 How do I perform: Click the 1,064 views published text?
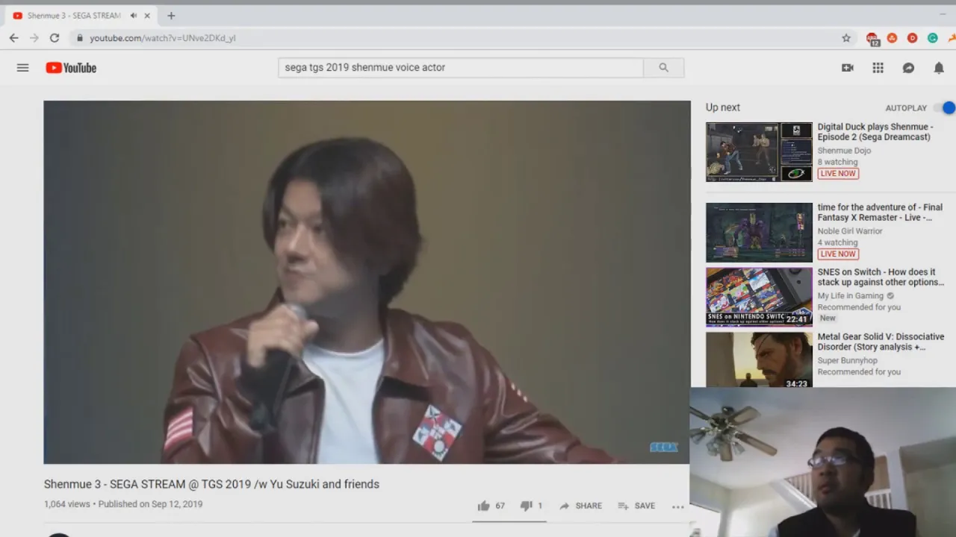click(123, 504)
